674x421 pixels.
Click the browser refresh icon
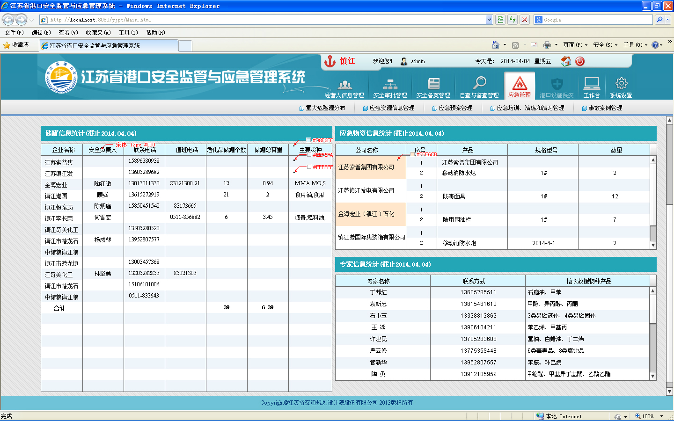point(513,20)
